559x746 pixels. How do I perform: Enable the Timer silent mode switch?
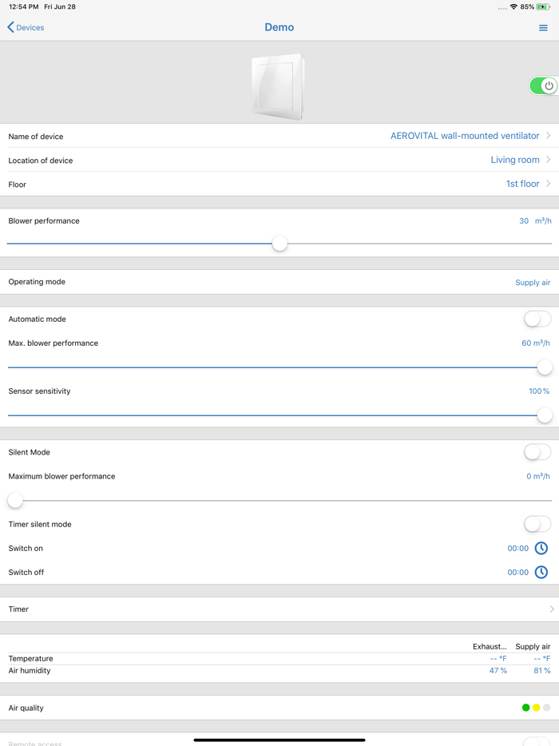pyautogui.click(x=537, y=524)
